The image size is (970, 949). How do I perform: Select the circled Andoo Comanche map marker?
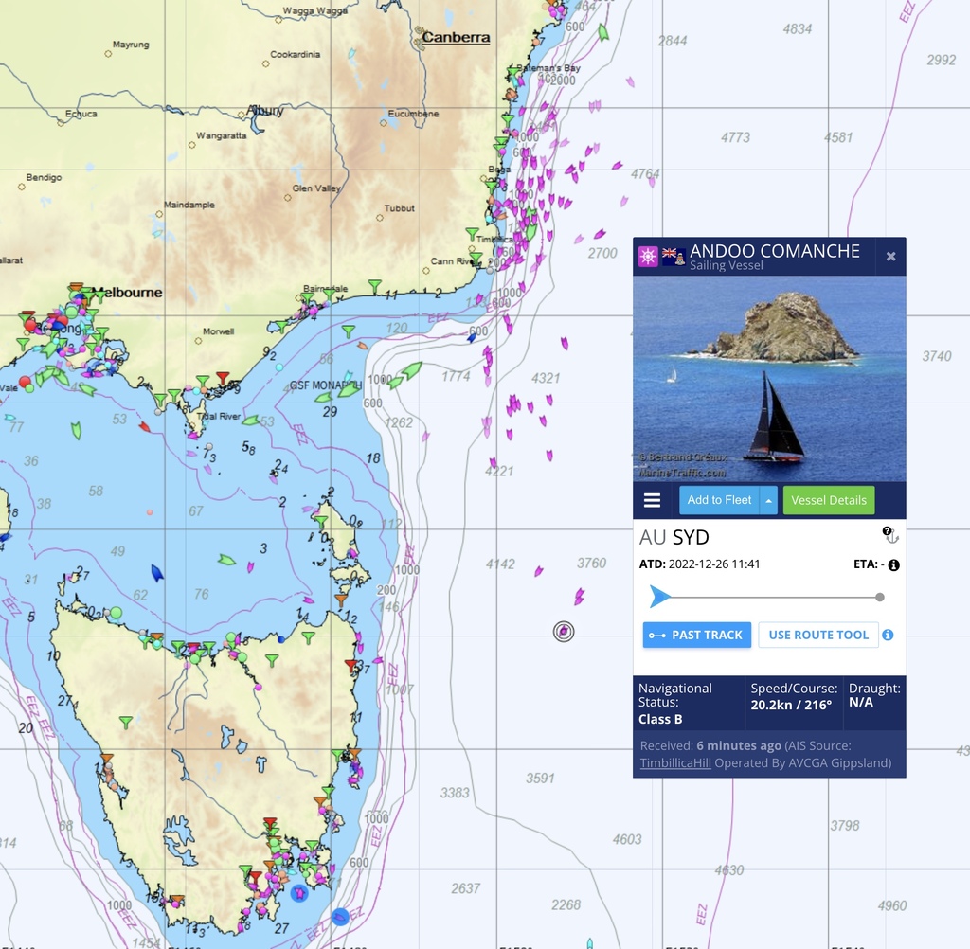click(564, 632)
